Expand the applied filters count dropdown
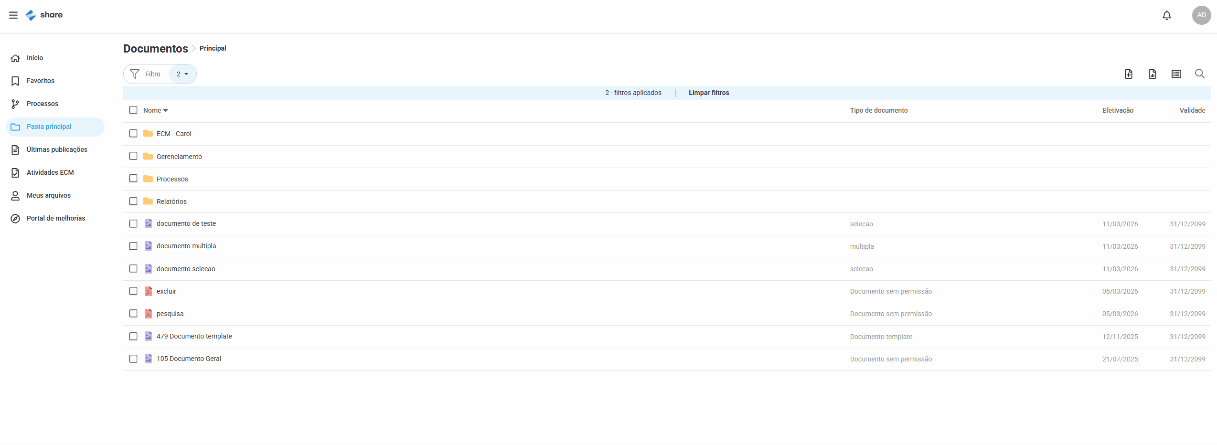Image resolution: width=1217 pixels, height=445 pixels. point(182,74)
